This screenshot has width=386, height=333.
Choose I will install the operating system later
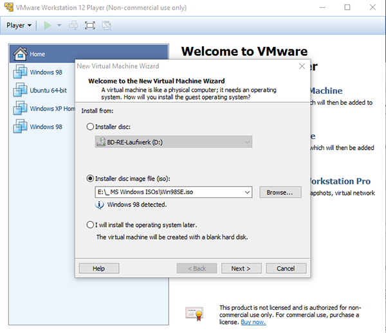[90, 225]
